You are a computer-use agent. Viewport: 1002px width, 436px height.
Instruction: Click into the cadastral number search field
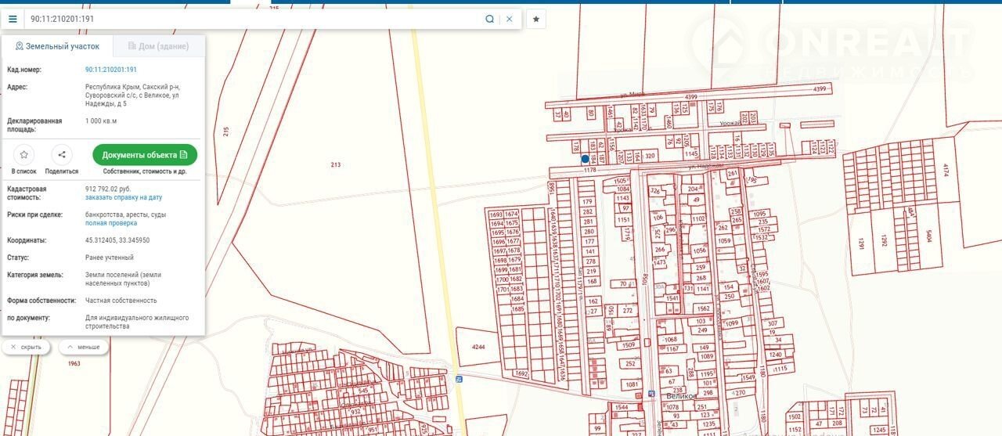coord(250,19)
